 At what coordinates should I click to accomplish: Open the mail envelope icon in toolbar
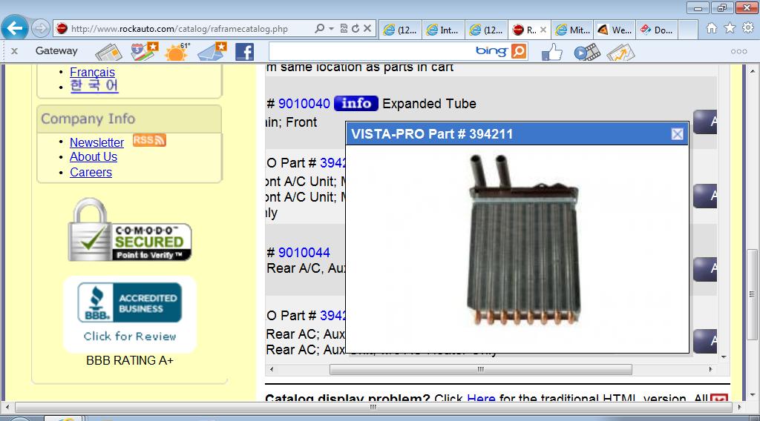point(212,51)
